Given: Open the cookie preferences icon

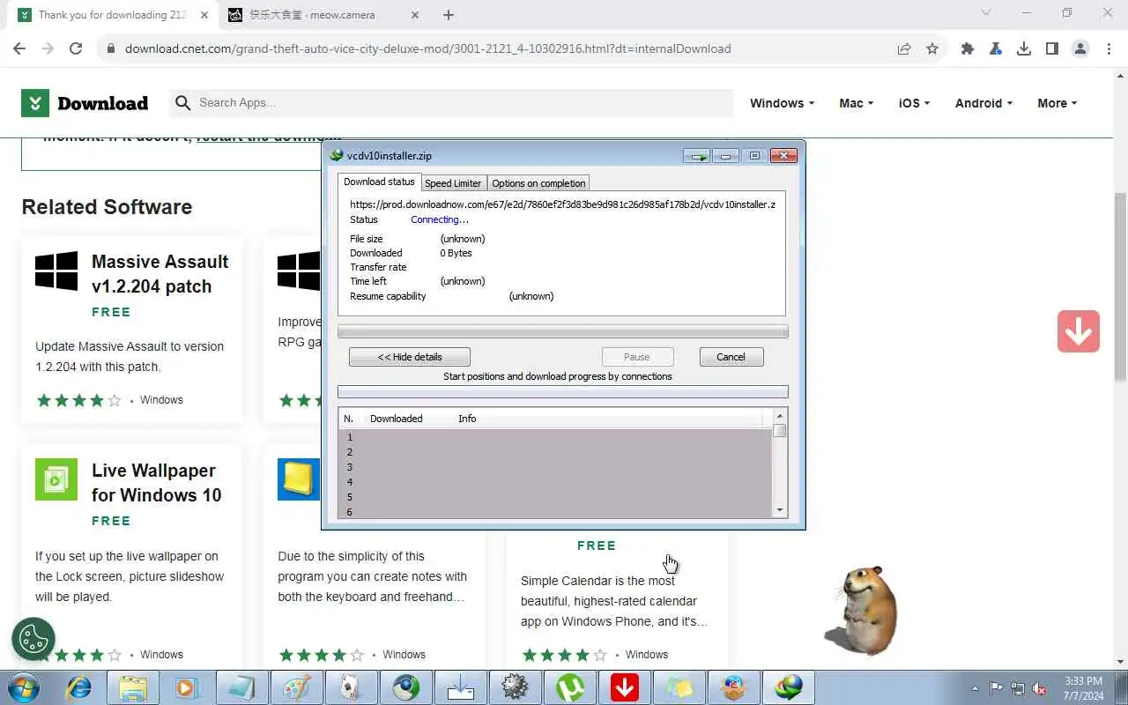Looking at the screenshot, I should (33, 638).
